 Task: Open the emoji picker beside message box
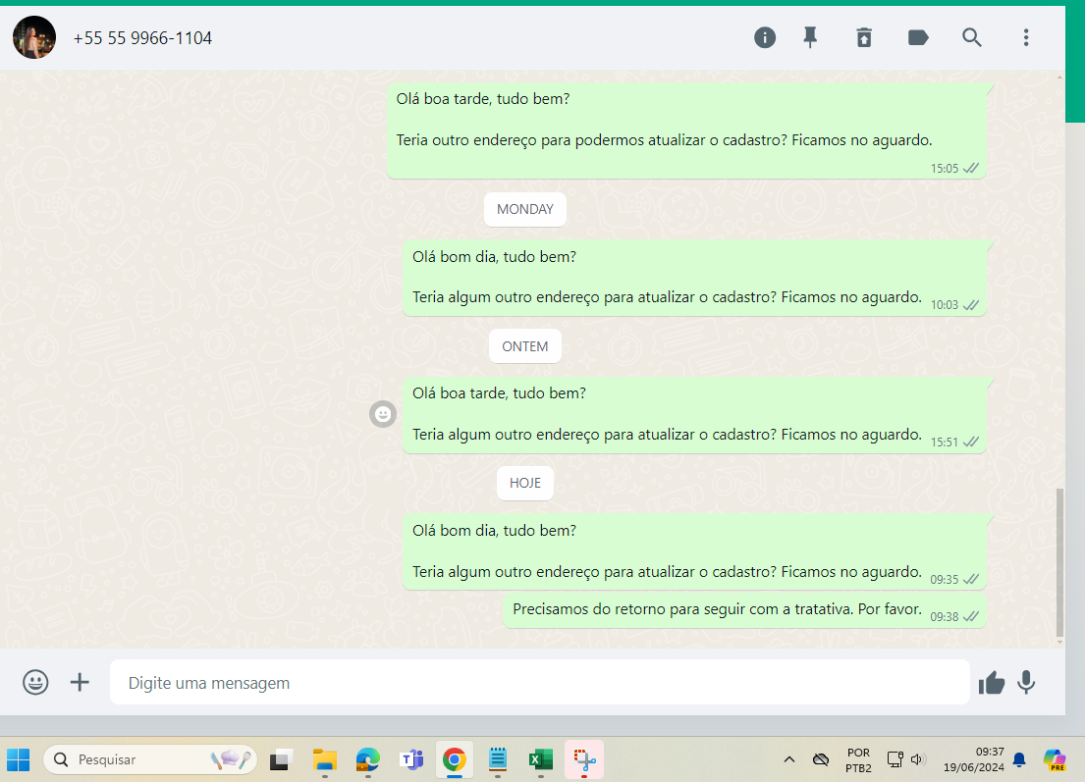point(35,683)
